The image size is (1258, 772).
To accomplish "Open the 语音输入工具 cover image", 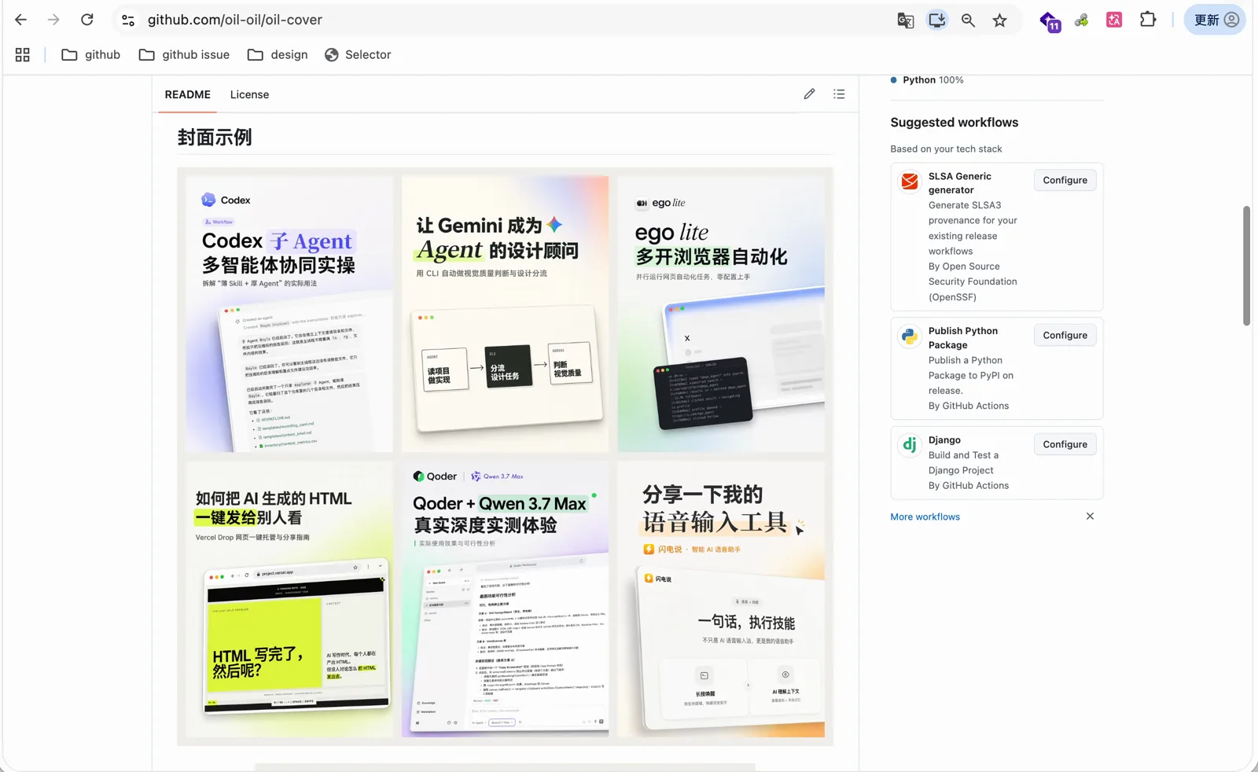I will pos(721,599).
